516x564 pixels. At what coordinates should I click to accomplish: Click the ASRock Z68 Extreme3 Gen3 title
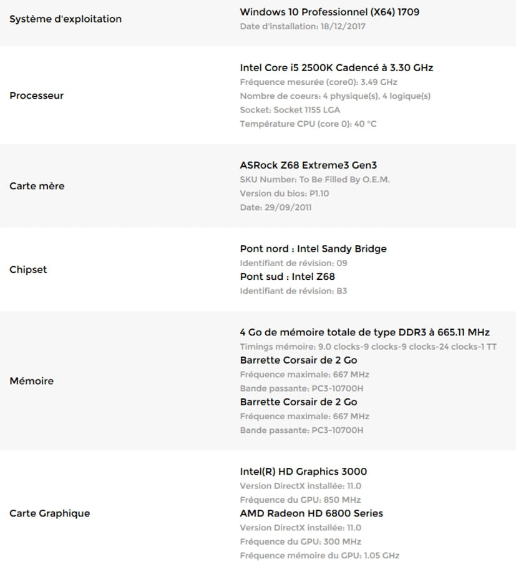pyautogui.click(x=308, y=166)
